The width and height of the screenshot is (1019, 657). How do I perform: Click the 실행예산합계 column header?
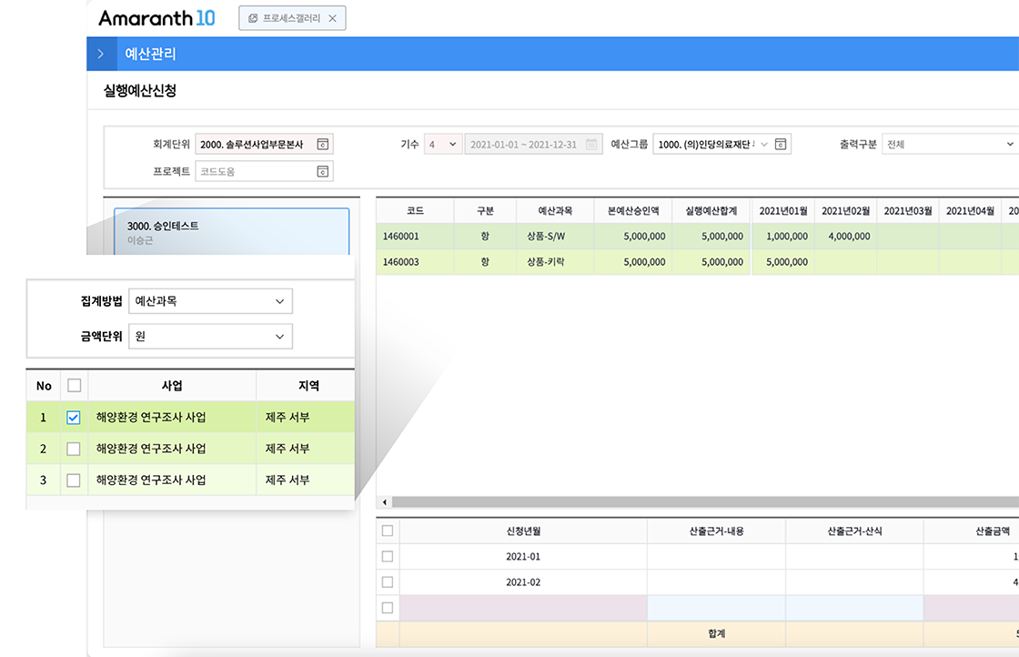(711, 210)
